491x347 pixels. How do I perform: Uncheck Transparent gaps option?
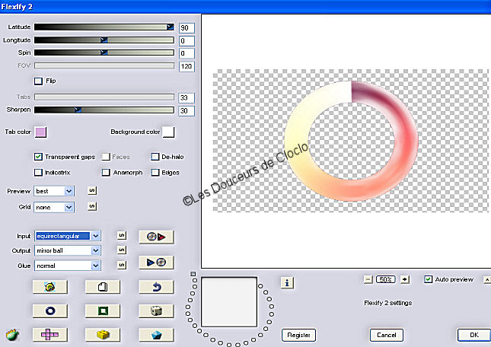tap(38, 157)
